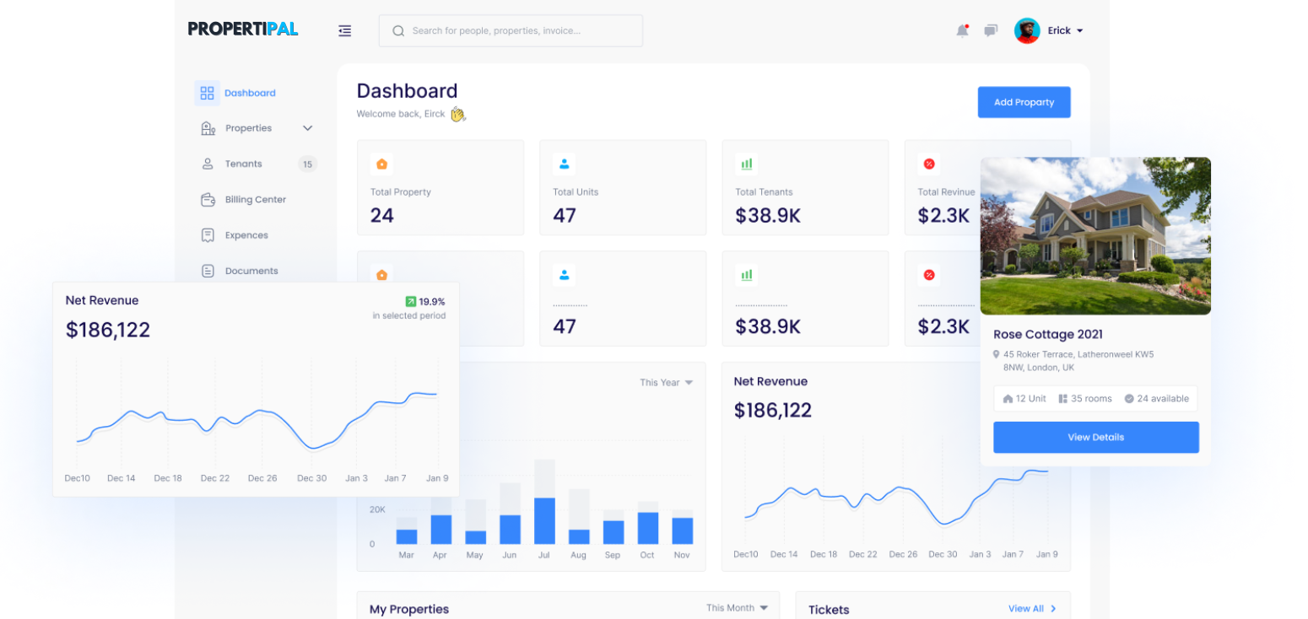Click the Billing Center wallet icon

(x=208, y=200)
